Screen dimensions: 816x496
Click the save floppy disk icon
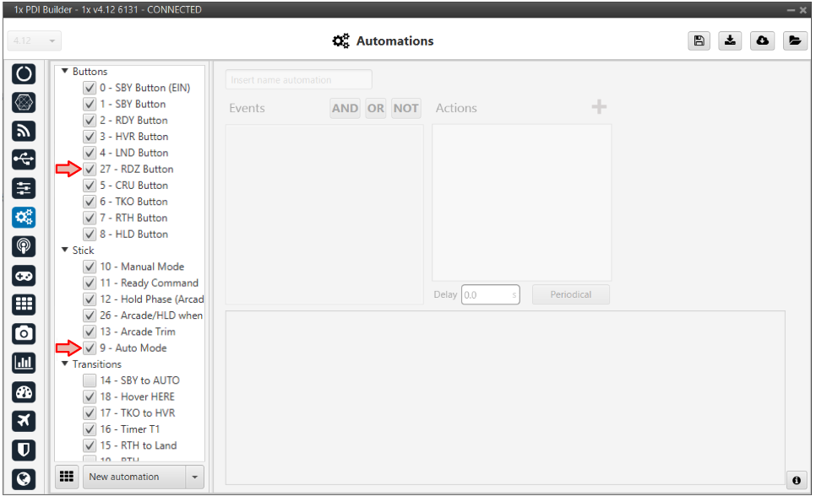700,40
